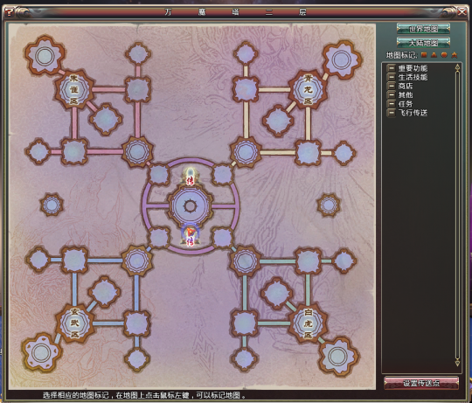Open the 世界地图 world map
472x403 pixels.
pos(423,29)
